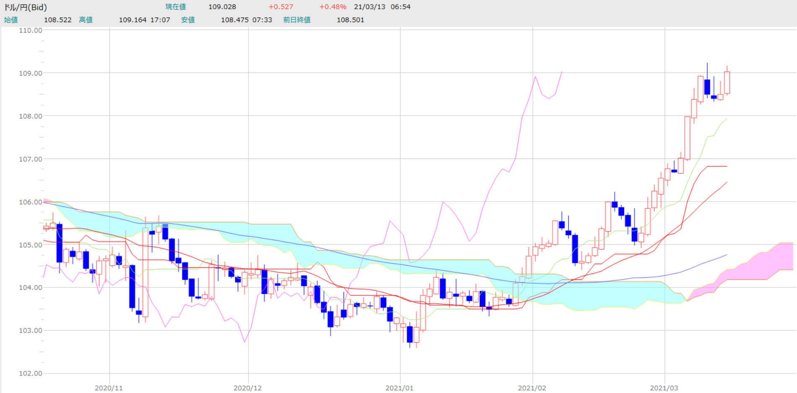Click the 105.00 price axis label
Image resolution: width=797 pixels, height=393 pixels.
pyautogui.click(x=31, y=245)
